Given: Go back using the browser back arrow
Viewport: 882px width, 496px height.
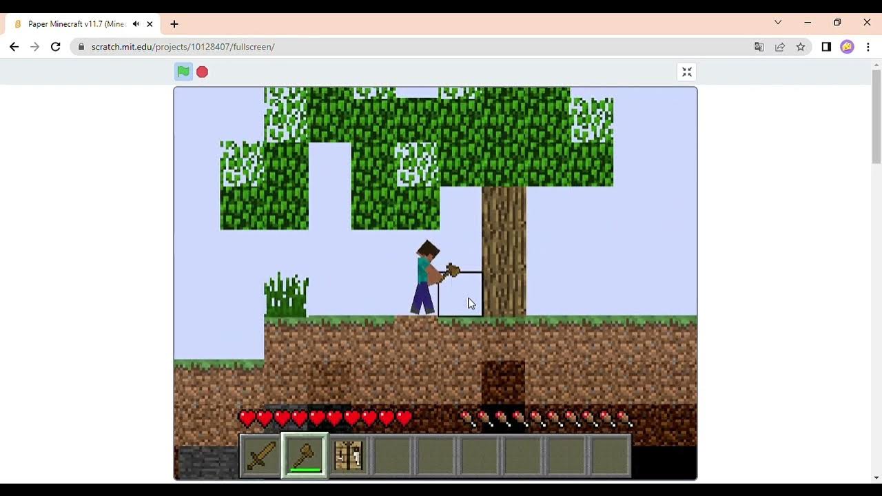Looking at the screenshot, I should (14, 47).
